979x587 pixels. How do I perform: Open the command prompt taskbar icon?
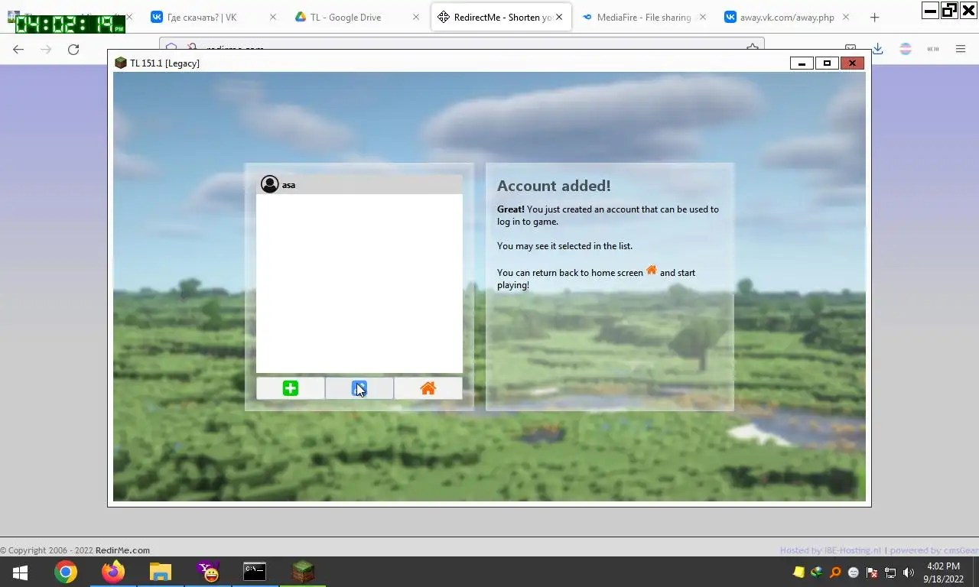(x=255, y=572)
